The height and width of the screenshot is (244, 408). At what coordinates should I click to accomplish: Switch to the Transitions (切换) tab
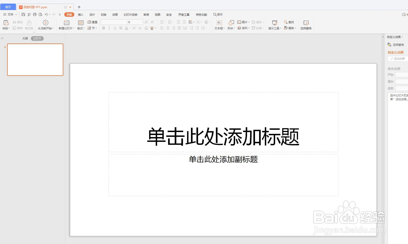pyautogui.click(x=104, y=15)
